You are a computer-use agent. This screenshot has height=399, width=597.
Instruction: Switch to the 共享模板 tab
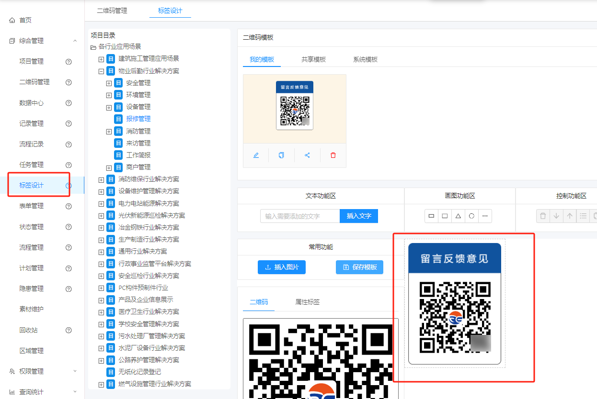(313, 59)
